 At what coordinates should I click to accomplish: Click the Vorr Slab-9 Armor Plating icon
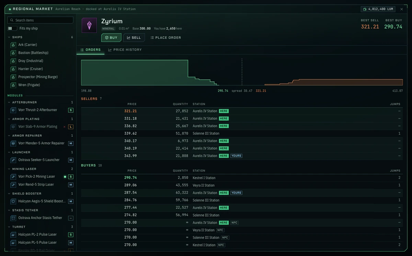pyautogui.click(x=13, y=127)
